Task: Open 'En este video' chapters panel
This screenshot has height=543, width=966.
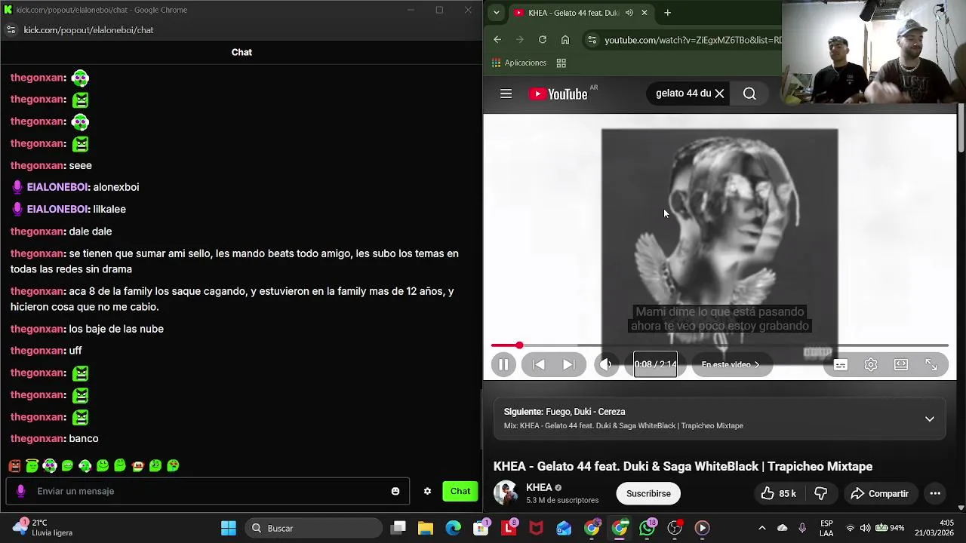Action: (x=731, y=364)
